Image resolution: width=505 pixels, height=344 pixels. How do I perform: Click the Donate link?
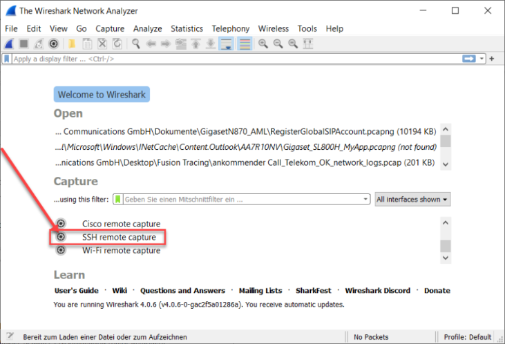(437, 291)
